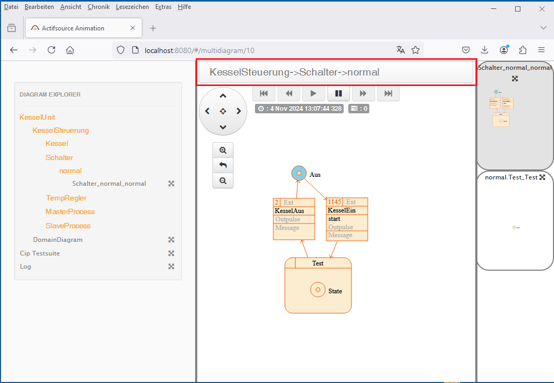Click the browser address bar URL
Viewport: 554px width, 383px height.
coord(199,50)
